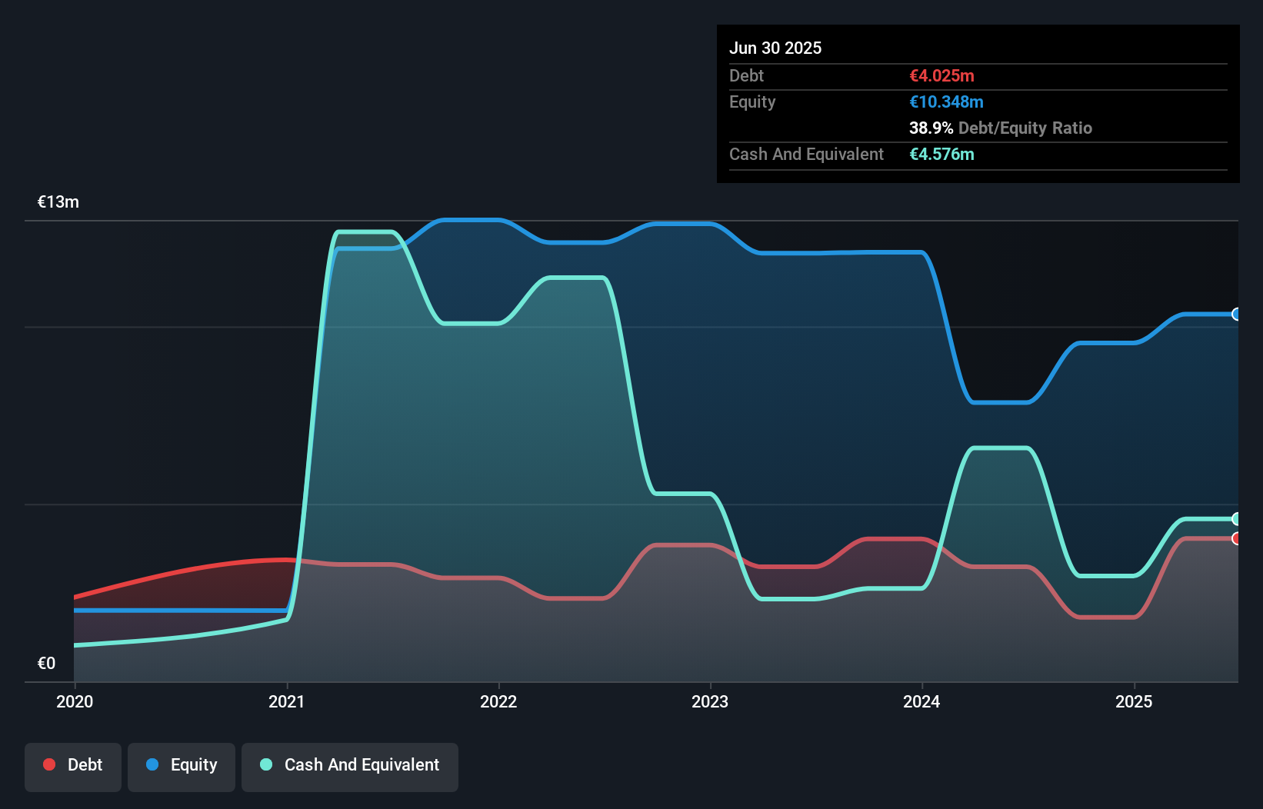Open details for the Debt/Equity Ratio row
1263x809 pixels.
[1001, 128]
